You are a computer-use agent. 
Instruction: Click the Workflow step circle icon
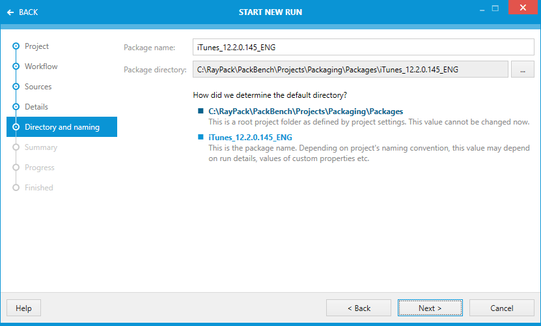tap(16, 67)
